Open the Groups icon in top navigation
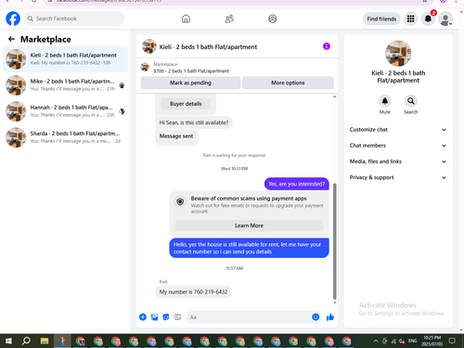The height and width of the screenshot is (348, 464). [x=272, y=19]
